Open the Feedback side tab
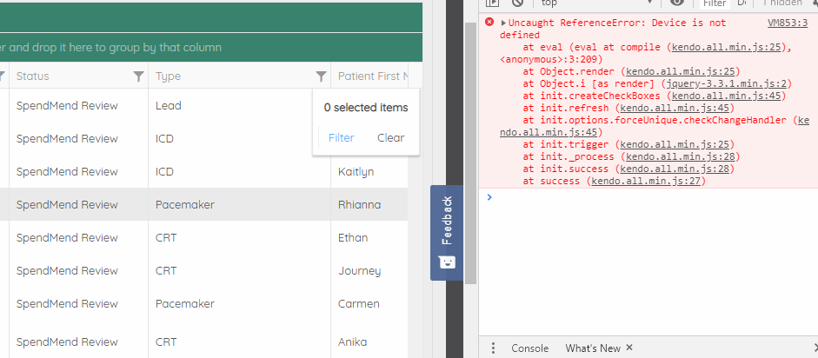The height and width of the screenshot is (358, 818). coord(446,232)
